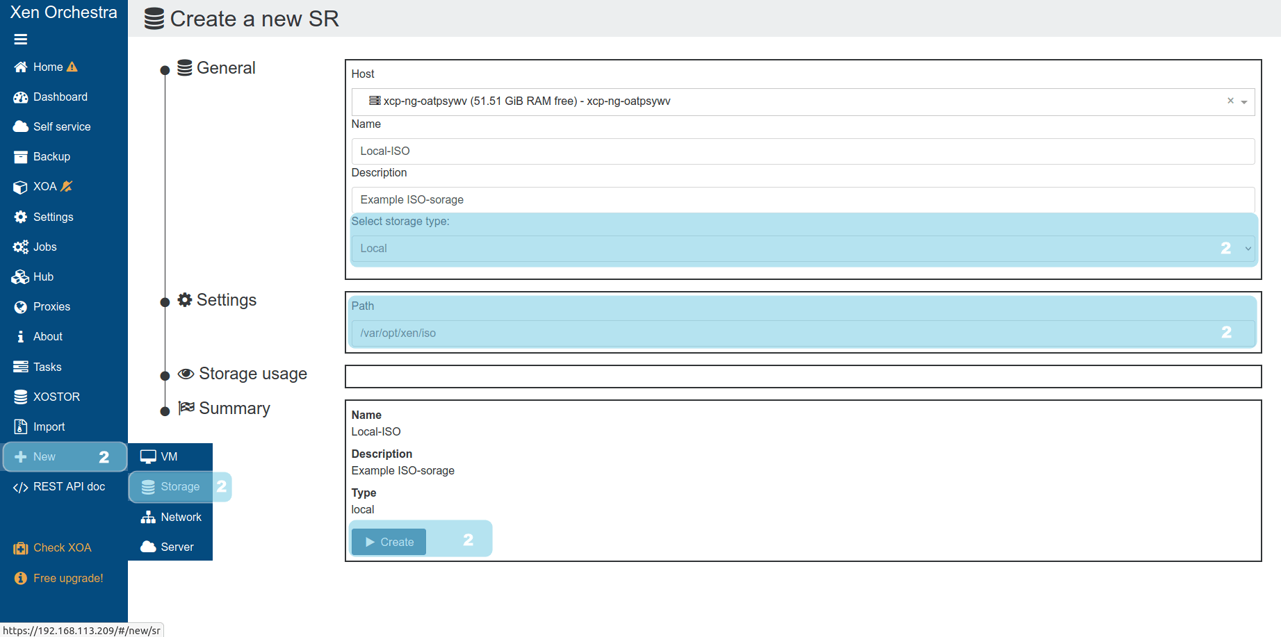This screenshot has width=1281, height=637.
Task: Open Dashboard via its gauge icon
Action: [x=21, y=97]
